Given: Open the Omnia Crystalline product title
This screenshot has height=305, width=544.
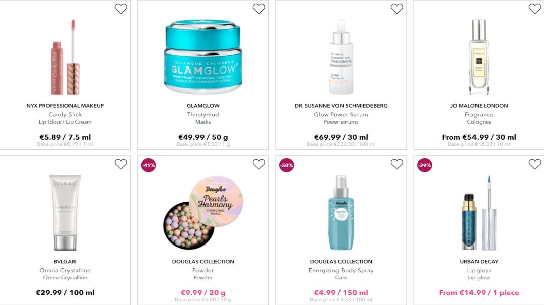Looking at the screenshot, I should click(x=65, y=270).
